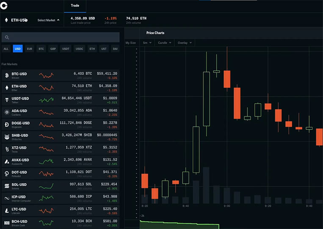Select the EUR market filter
Image resolution: width=323 pixels, height=229 pixels.
click(30, 49)
